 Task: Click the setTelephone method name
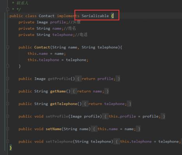[59, 141]
